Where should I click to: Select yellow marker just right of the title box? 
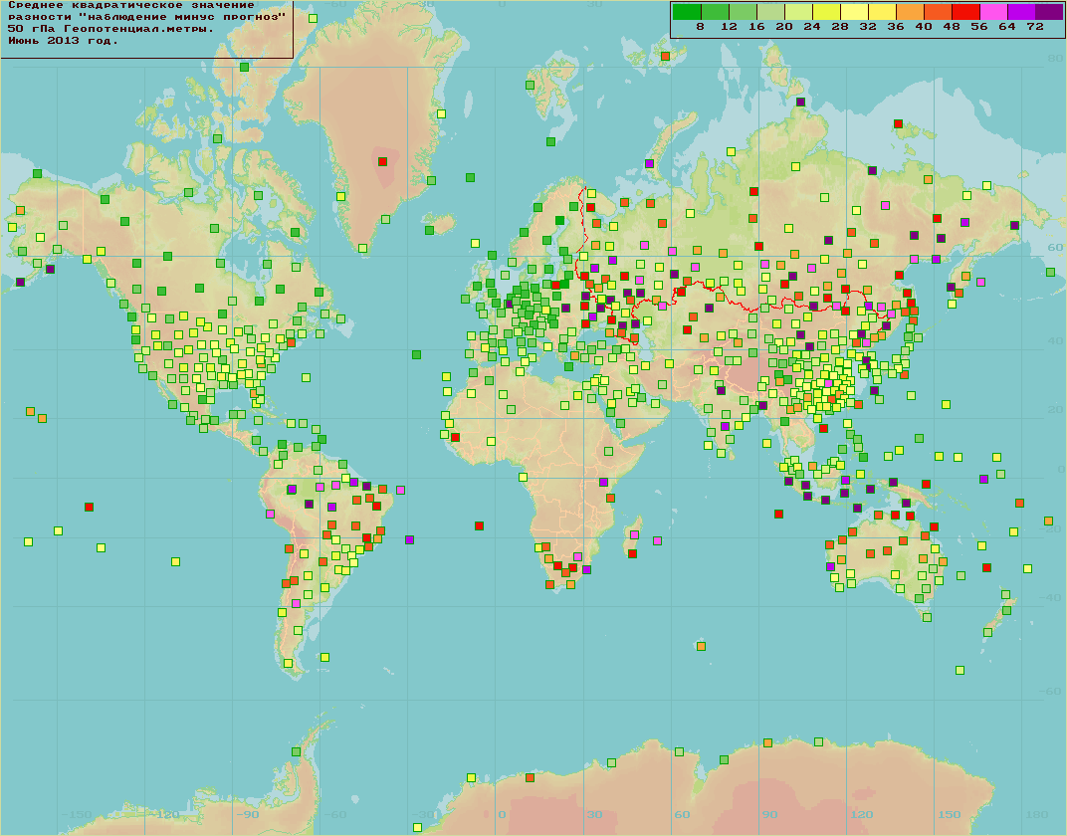point(313,18)
